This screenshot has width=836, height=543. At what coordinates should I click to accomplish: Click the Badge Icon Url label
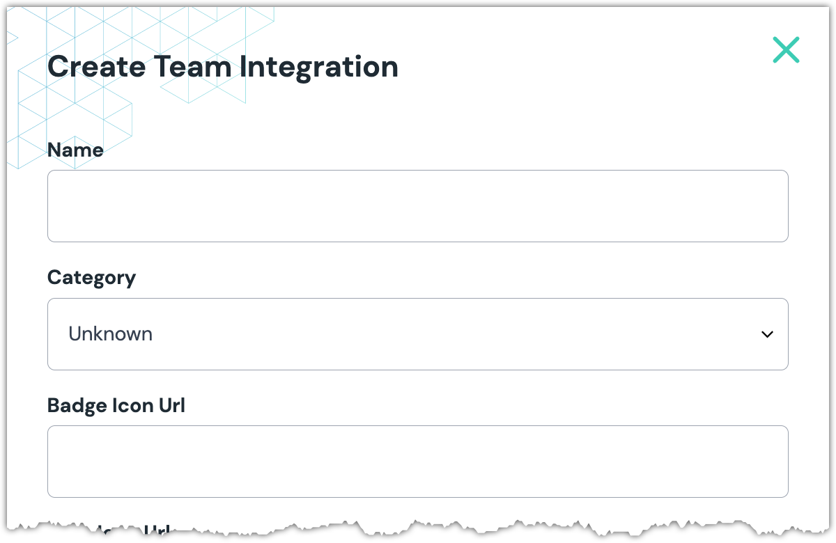pos(116,405)
